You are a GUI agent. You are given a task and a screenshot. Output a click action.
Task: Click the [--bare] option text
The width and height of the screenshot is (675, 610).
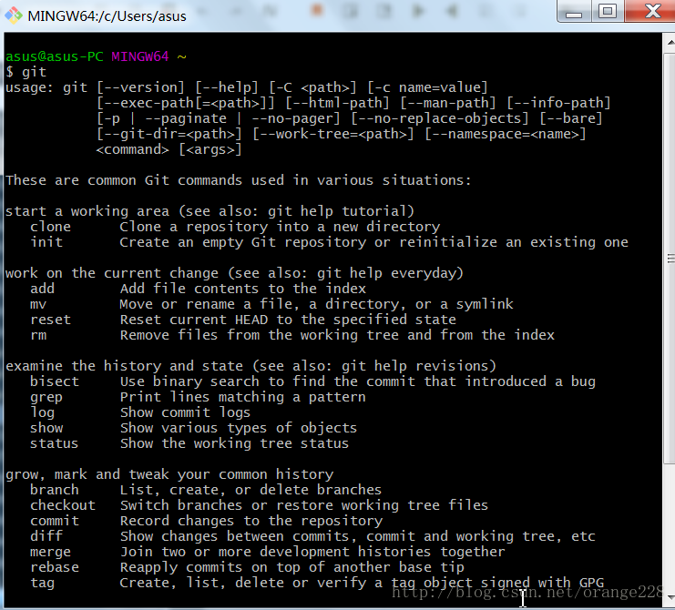point(571,118)
